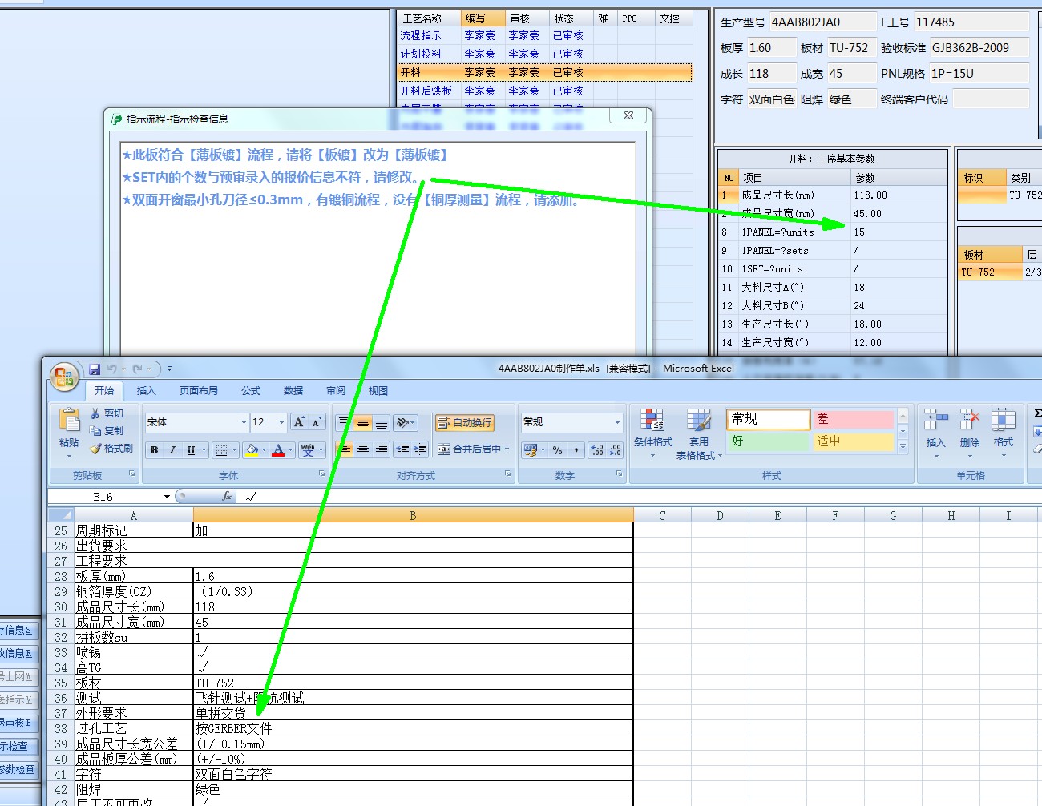Redo action in Excel quick access toolbar
The image size is (1042, 806).
click(137, 369)
